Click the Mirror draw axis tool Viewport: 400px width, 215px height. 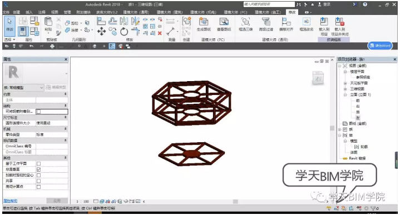pos(135,21)
